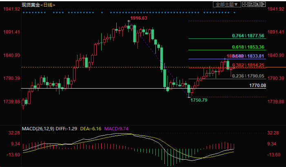Click the leftmost blue event dot

pyautogui.click(x=24, y=13)
